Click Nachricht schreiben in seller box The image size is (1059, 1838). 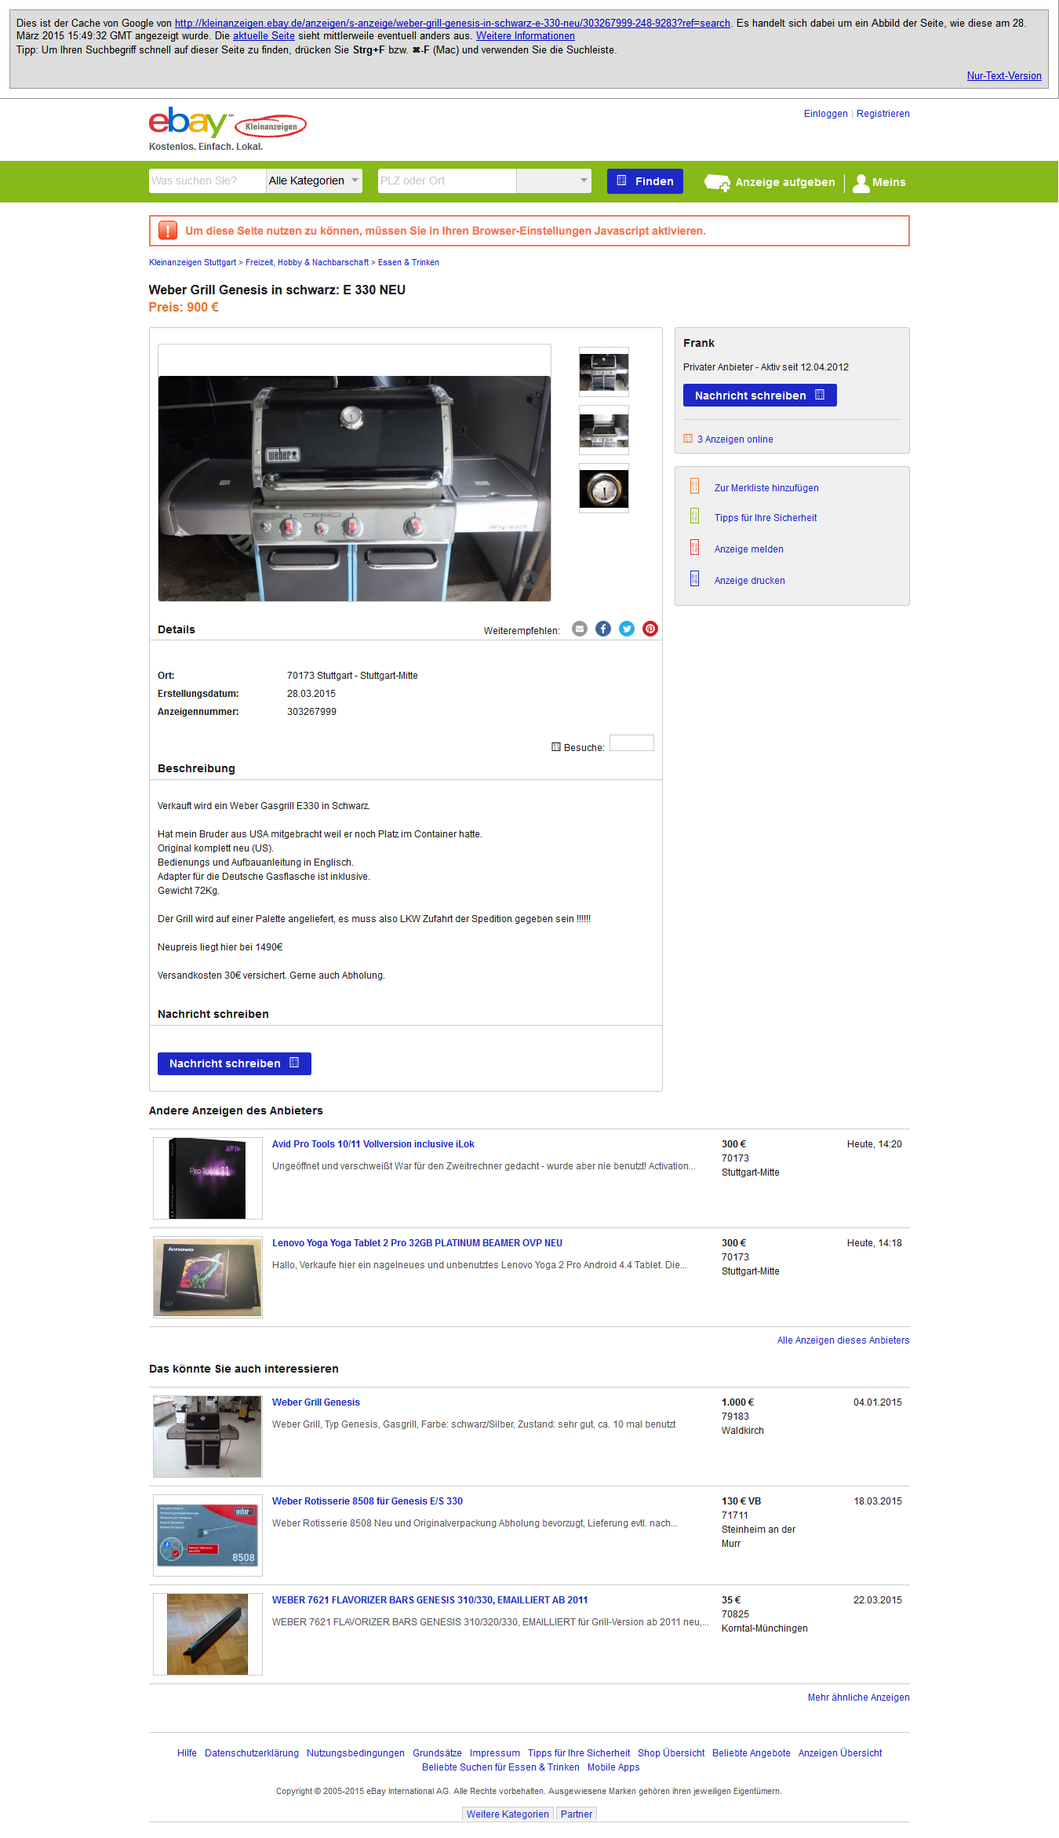point(759,396)
